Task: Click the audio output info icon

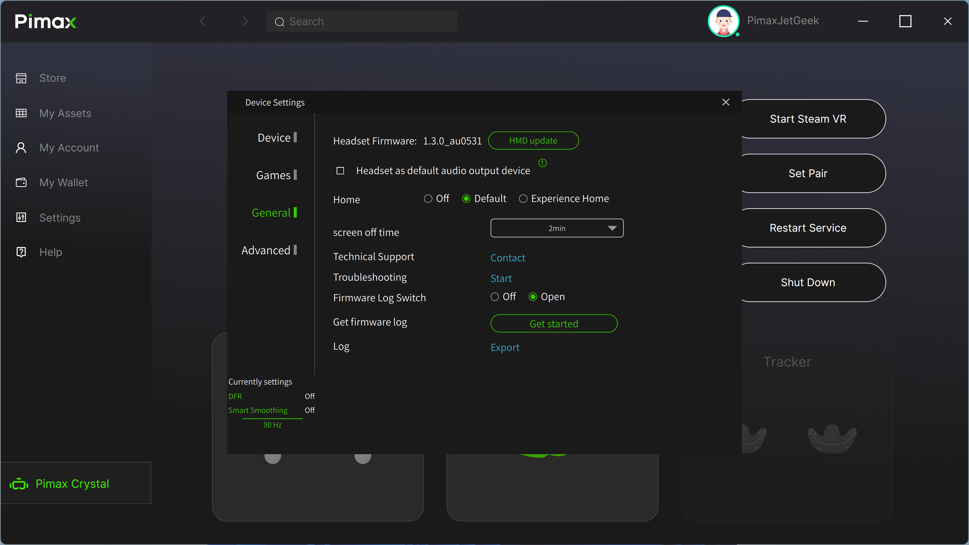Action: coord(543,163)
